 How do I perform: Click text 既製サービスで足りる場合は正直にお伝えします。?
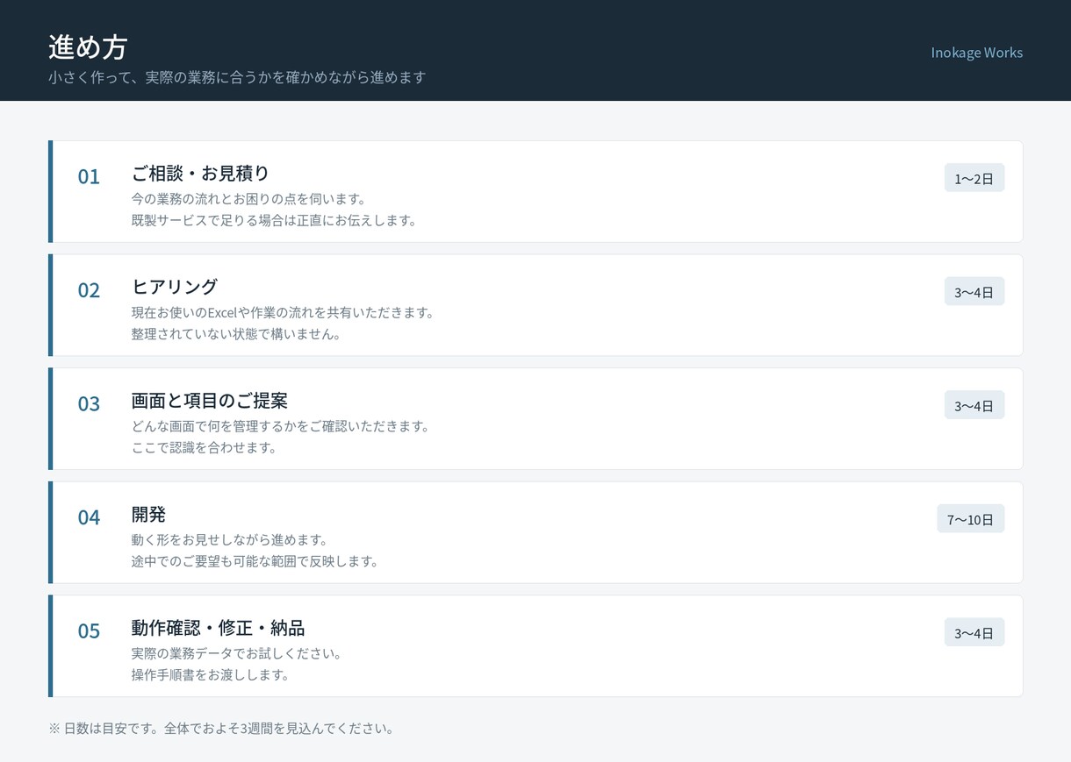pyautogui.click(x=276, y=220)
